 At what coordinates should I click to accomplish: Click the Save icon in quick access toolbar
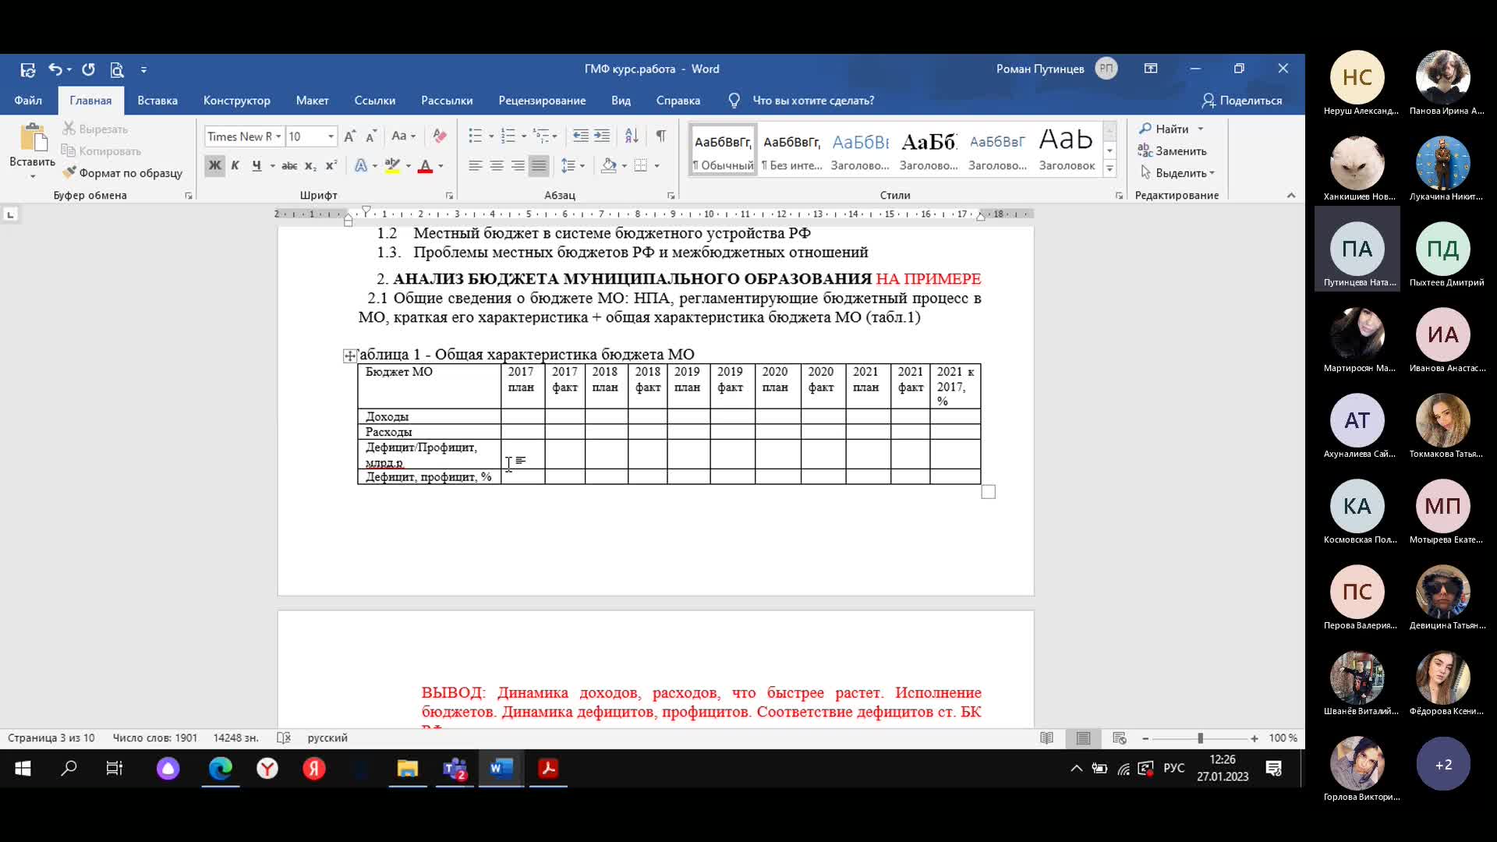tap(27, 69)
